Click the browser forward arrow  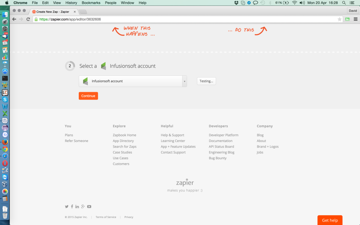coord(21,19)
